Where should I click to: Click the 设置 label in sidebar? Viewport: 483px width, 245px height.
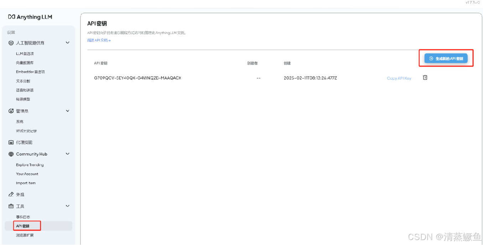11,33
